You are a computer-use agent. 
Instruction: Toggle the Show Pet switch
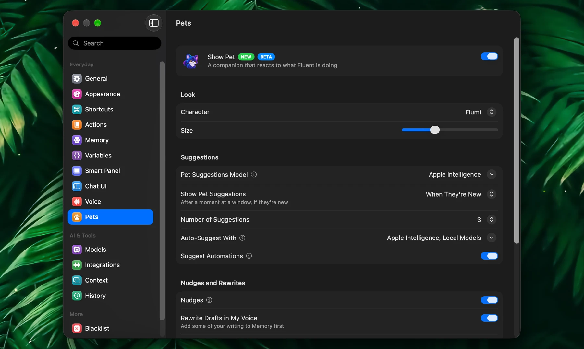pyautogui.click(x=489, y=56)
